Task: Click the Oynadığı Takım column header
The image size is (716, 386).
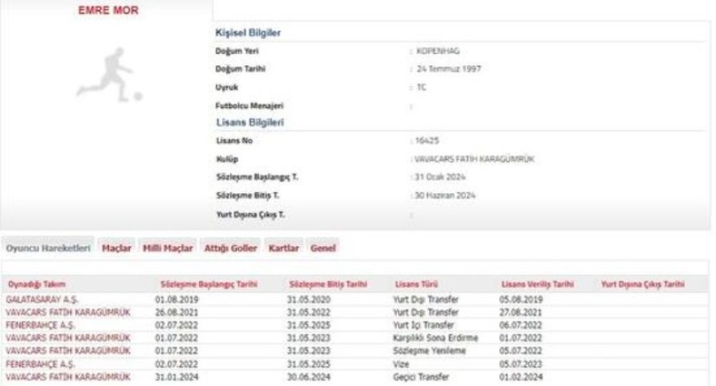Action: [x=36, y=284]
